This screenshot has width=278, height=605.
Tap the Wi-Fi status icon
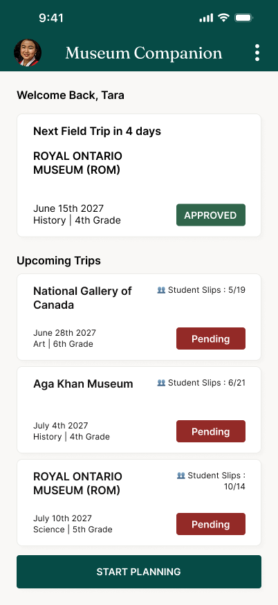[223, 18]
